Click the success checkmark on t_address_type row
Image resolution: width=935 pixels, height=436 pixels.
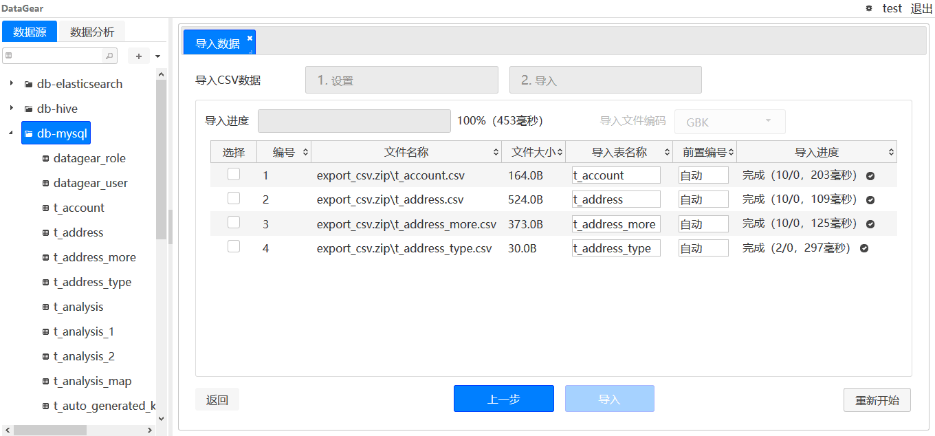pos(863,248)
